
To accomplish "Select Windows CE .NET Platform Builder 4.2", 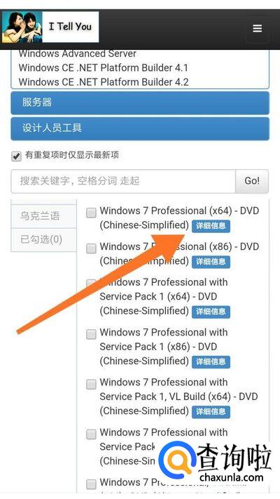I will pyautogui.click(x=104, y=82).
